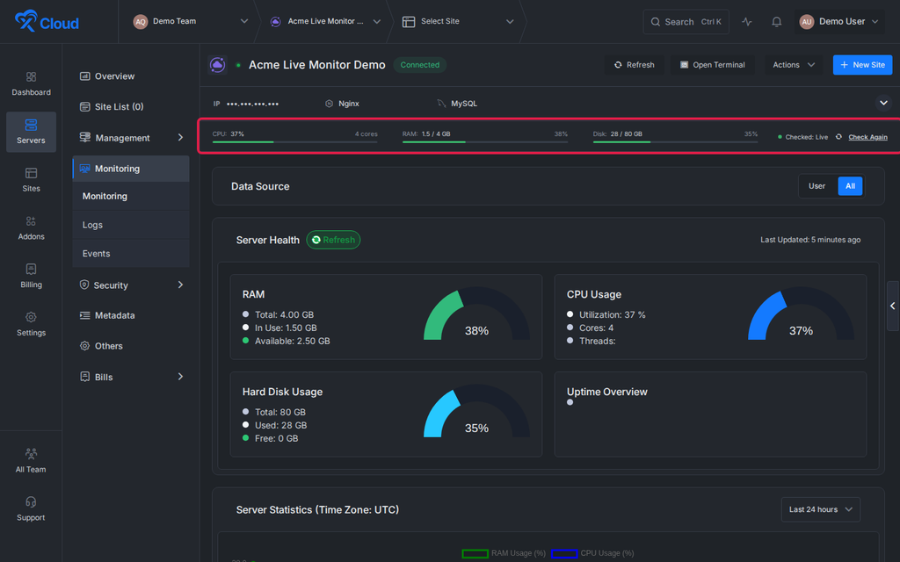Viewport: 900px width, 562px height.
Task: Click the notification bell icon
Action: pyautogui.click(x=776, y=22)
